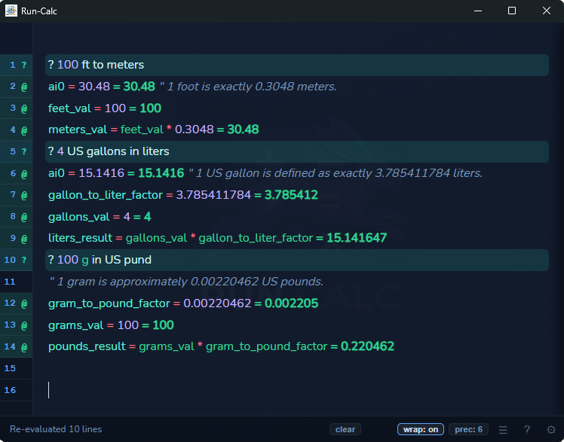Image resolution: width=564 pixels, height=442 pixels.
Task: Click the ? marker on line 1
Action: tap(24, 65)
